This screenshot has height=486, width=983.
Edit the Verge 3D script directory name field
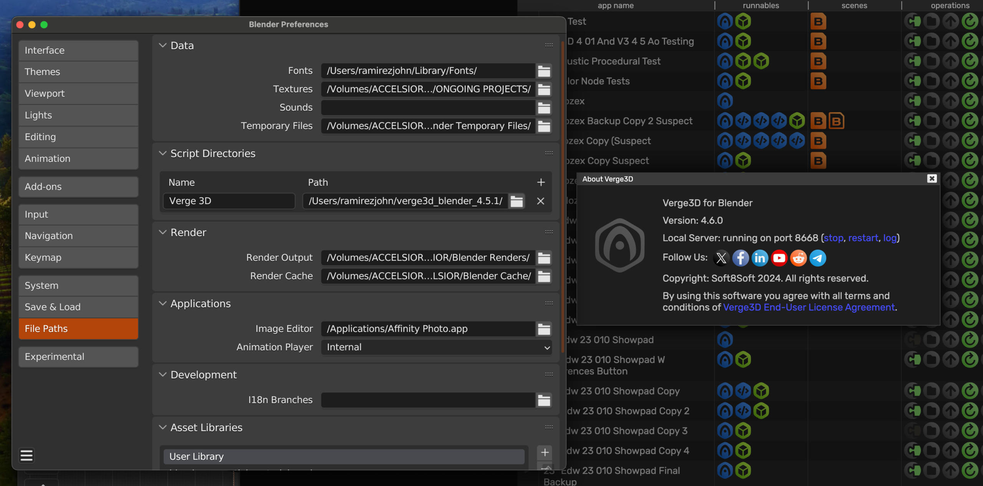(x=229, y=201)
